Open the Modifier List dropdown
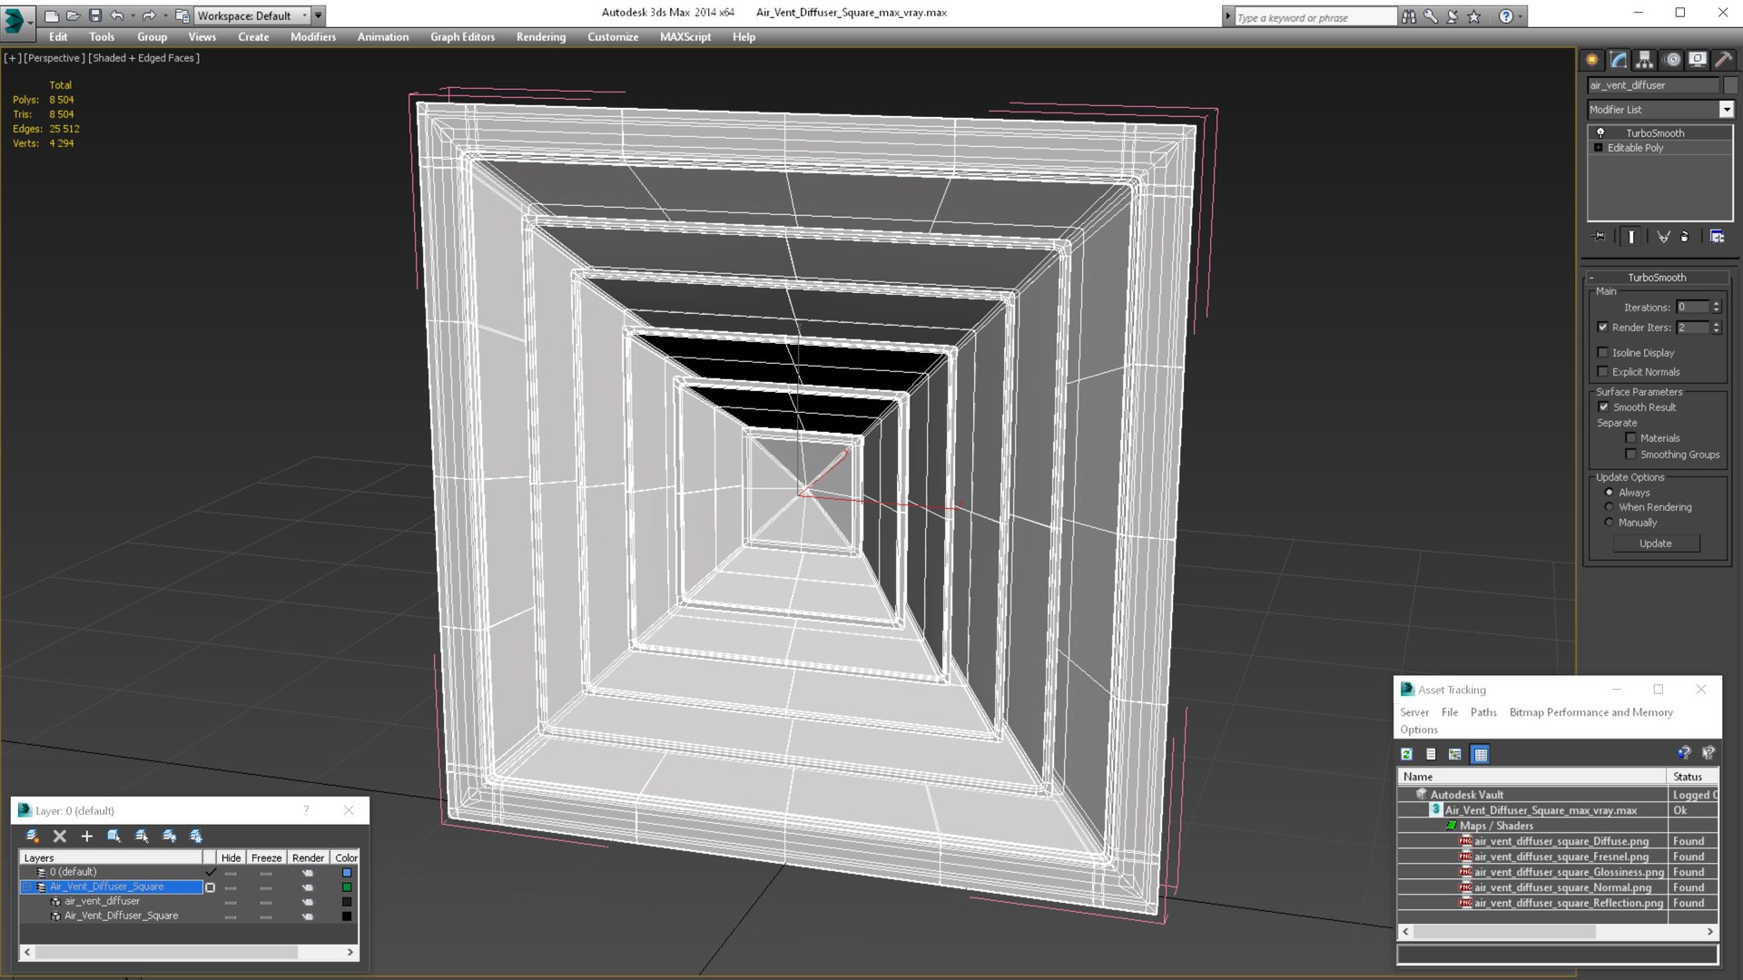Viewport: 1743px width, 980px height. pos(1726,110)
